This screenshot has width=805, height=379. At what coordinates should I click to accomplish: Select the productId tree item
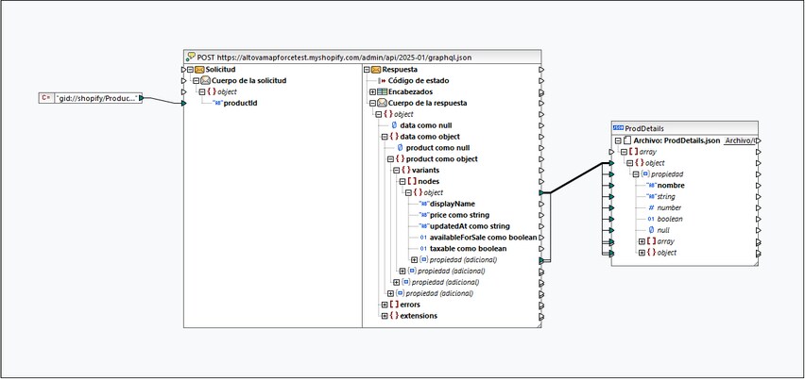point(241,104)
